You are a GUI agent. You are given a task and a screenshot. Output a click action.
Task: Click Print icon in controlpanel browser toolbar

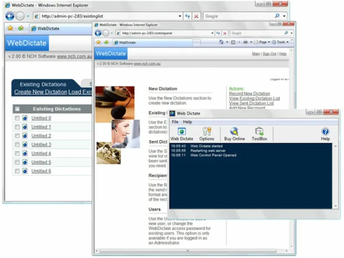coord(245,42)
